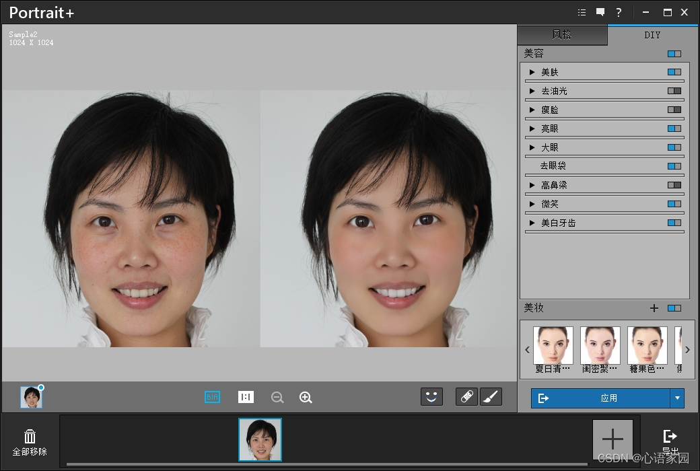This screenshot has height=471, width=700.
Task: Open the list menu icon in title bar
Action: 582,13
